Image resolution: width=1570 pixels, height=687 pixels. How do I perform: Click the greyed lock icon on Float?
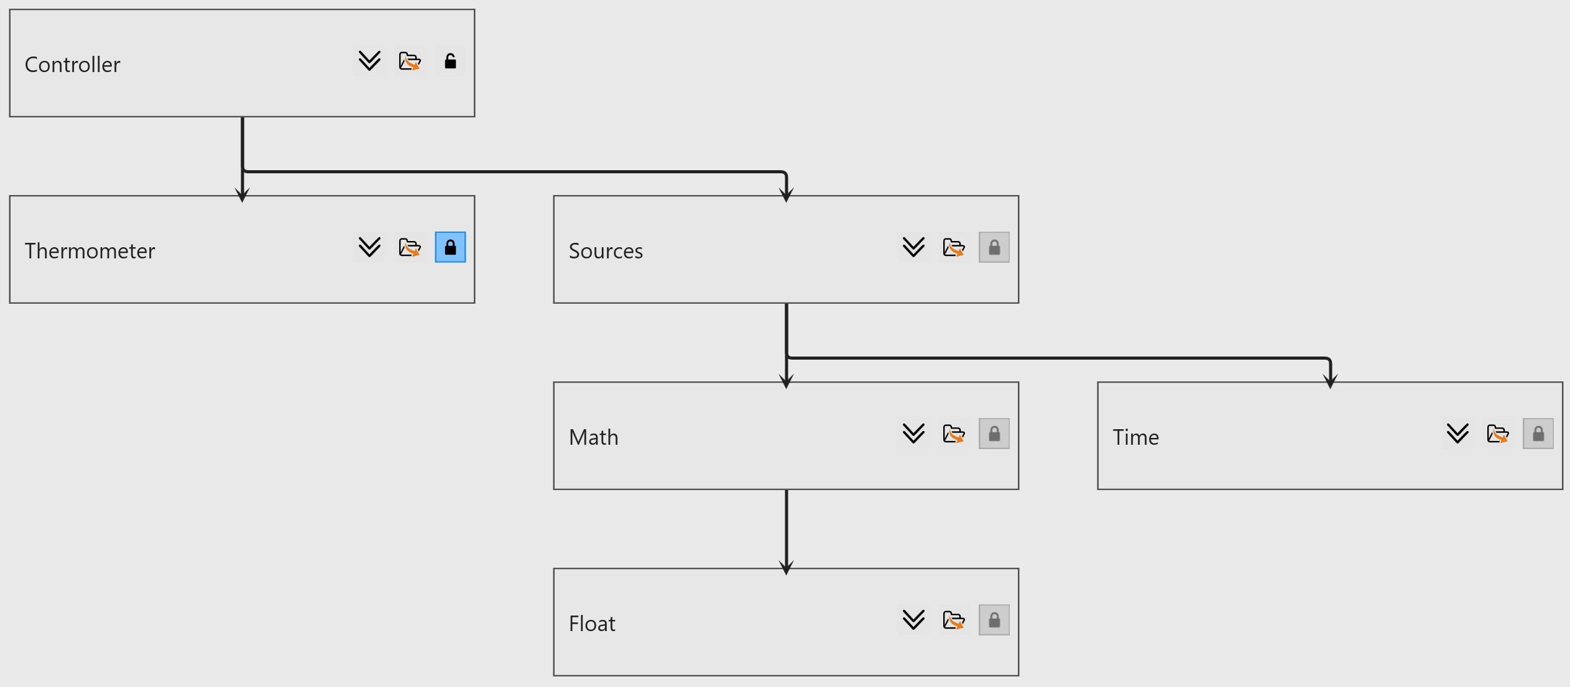pos(994,621)
